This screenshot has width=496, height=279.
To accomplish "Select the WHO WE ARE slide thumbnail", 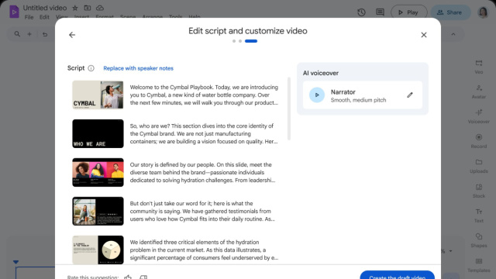I will point(98,133).
